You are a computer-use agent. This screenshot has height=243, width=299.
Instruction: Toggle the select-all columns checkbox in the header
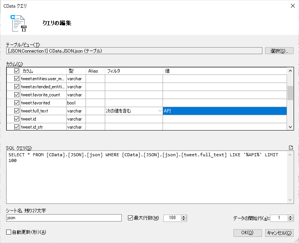[17, 71]
